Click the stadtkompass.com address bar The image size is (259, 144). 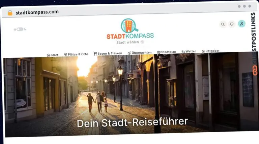coord(37,12)
